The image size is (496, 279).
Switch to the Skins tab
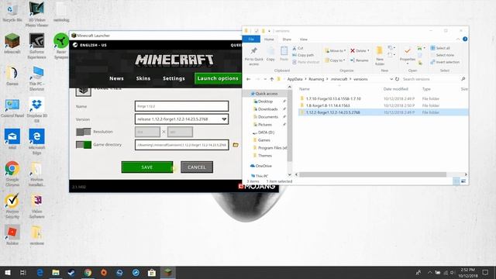click(x=143, y=78)
